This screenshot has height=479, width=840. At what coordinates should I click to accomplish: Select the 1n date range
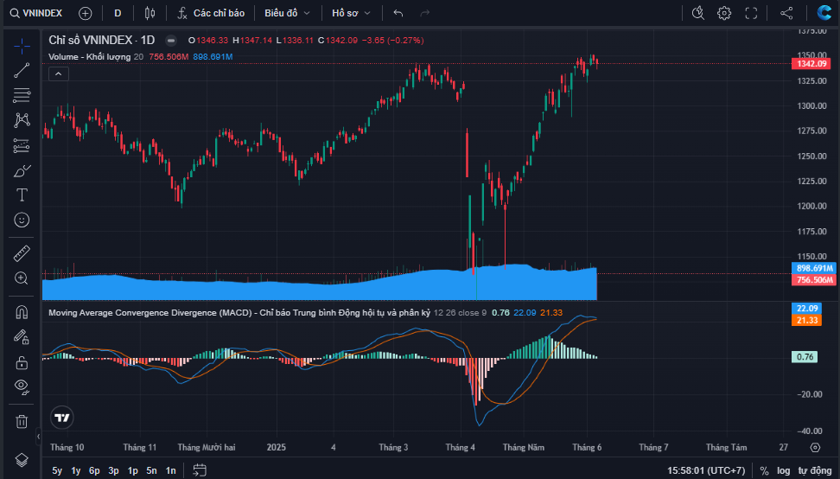[x=171, y=470]
